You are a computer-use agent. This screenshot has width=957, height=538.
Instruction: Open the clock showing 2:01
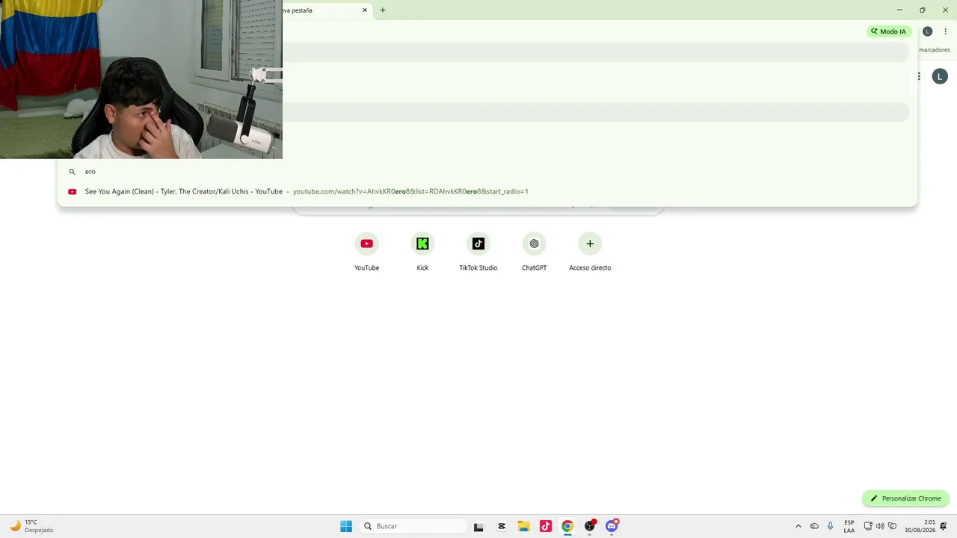tap(920, 526)
